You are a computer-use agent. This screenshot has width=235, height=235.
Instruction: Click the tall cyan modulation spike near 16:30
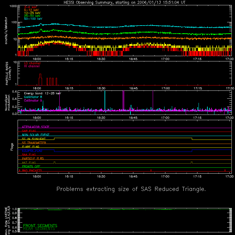105,100
